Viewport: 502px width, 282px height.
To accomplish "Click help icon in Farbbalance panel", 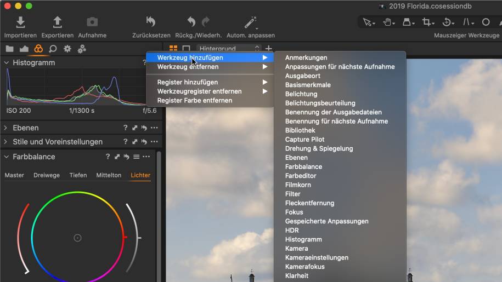I will point(108,157).
